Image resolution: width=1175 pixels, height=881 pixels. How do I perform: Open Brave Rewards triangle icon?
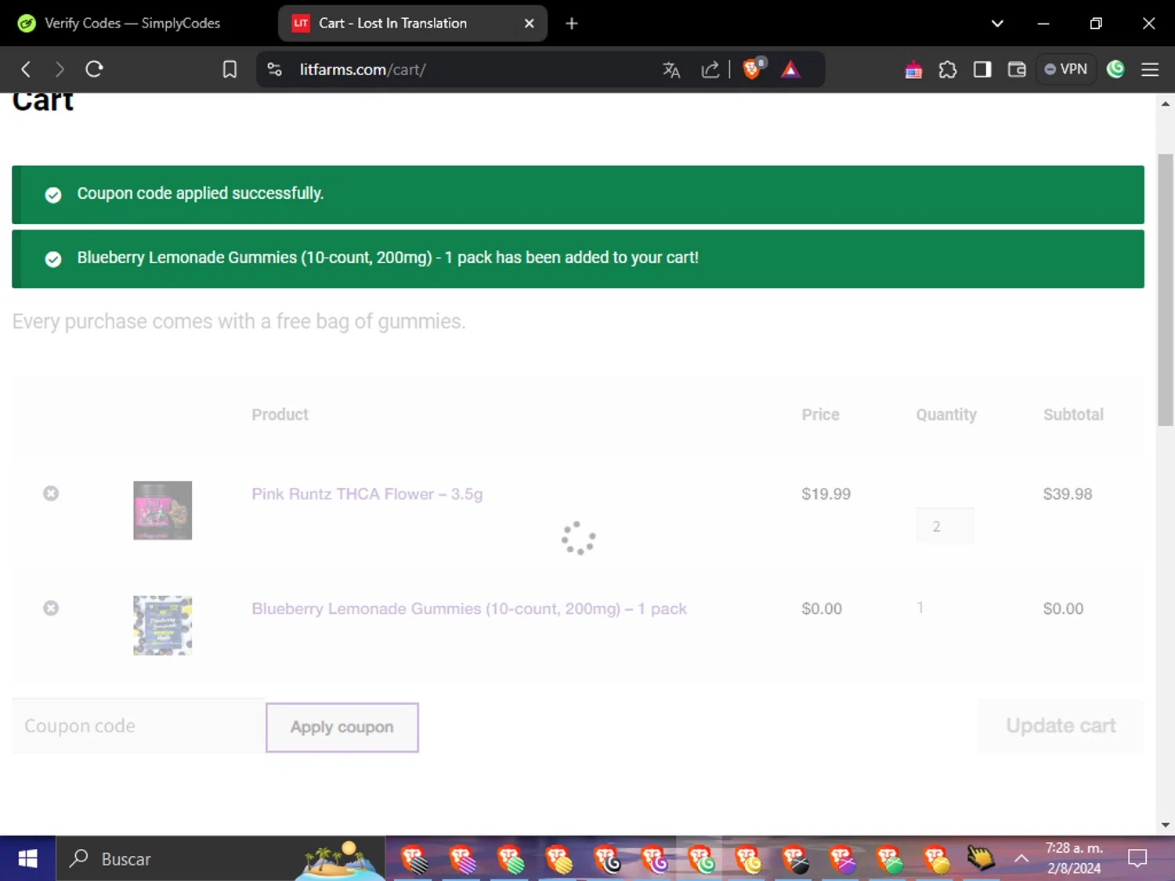pos(791,70)
